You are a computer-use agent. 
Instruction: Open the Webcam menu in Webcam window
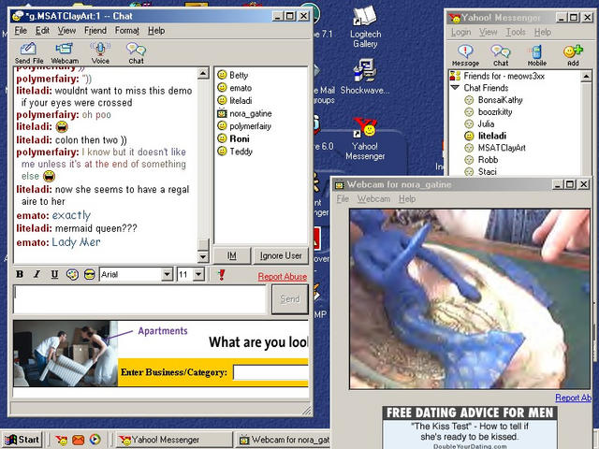point(373,199)
